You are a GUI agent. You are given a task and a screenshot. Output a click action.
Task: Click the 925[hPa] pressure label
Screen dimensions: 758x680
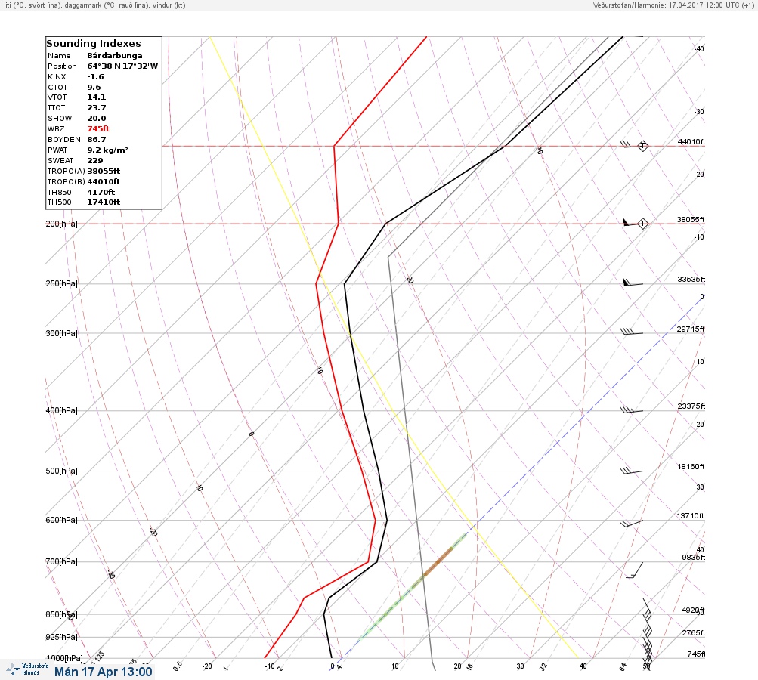pos(61,637)
